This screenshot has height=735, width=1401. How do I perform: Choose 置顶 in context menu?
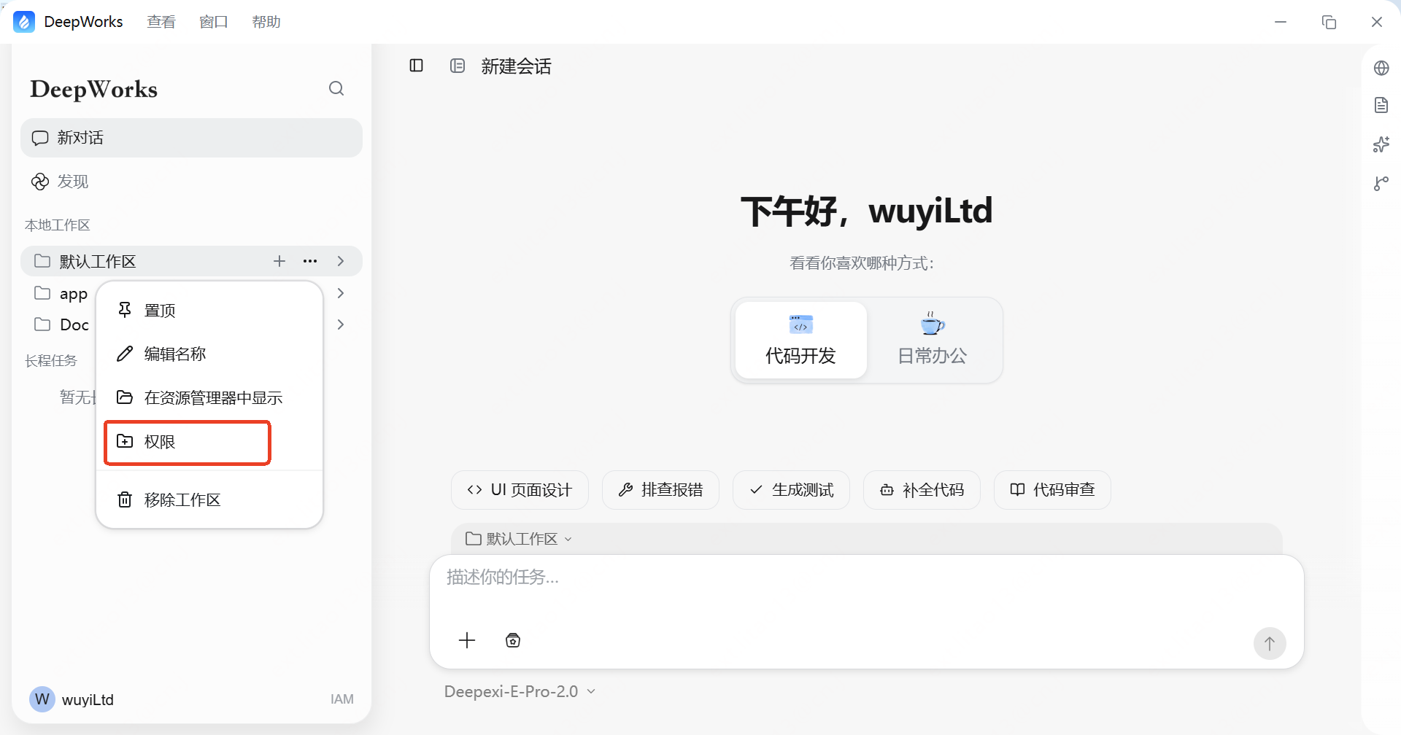click(209, 310)
